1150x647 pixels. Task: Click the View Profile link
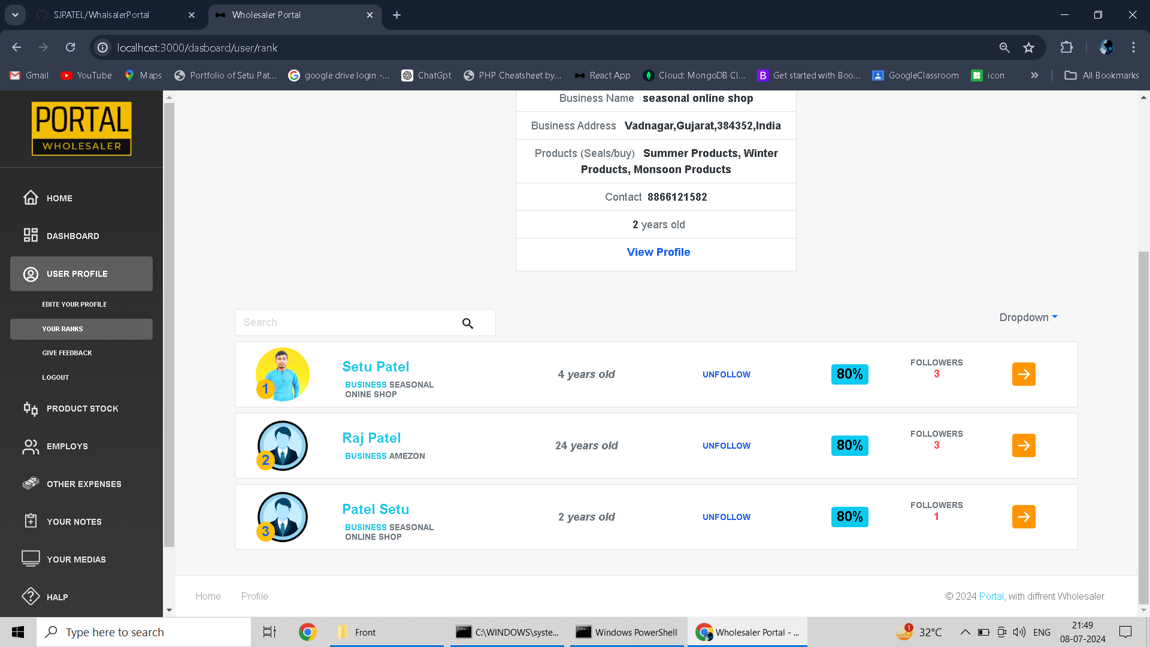click(658, 252)
